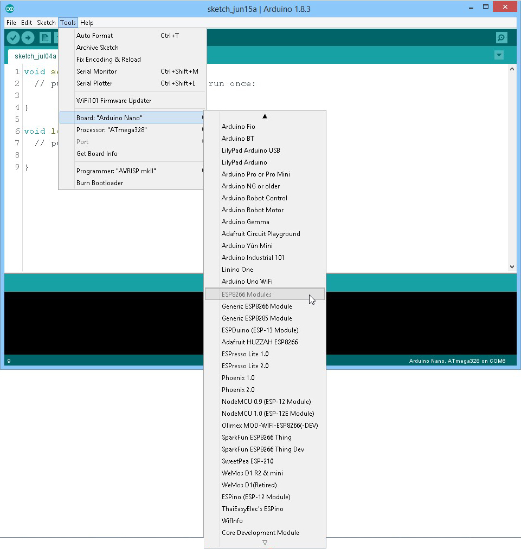521x549 pixels.
Task: Select the sketch_jul04a editor tab
Action: click(35, 56)
